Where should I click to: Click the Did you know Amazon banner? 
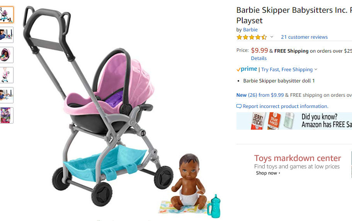(x=294, y=121)
